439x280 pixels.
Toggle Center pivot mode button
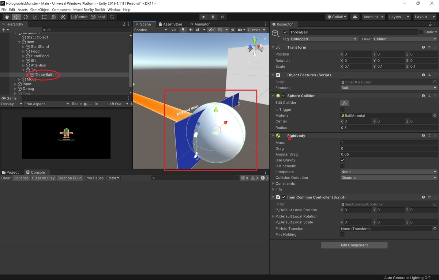79,17
